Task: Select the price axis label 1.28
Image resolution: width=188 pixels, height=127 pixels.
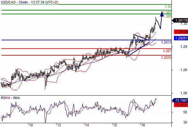Action: pyautogui.click(x=184, y=70)
